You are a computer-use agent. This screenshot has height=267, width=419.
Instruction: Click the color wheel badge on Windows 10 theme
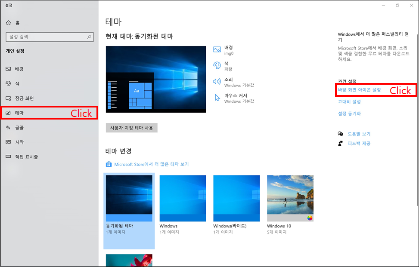coord(310,218)
